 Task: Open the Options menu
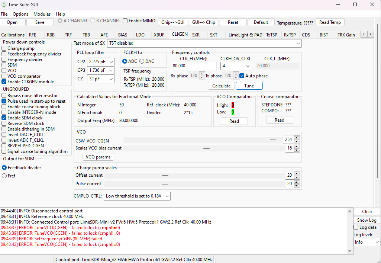(x=20, y=14)
